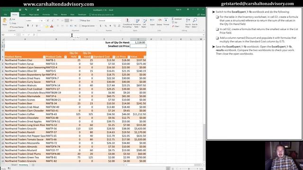Cut the selected cell contents
303x170 pixels.
click(12, 19)
